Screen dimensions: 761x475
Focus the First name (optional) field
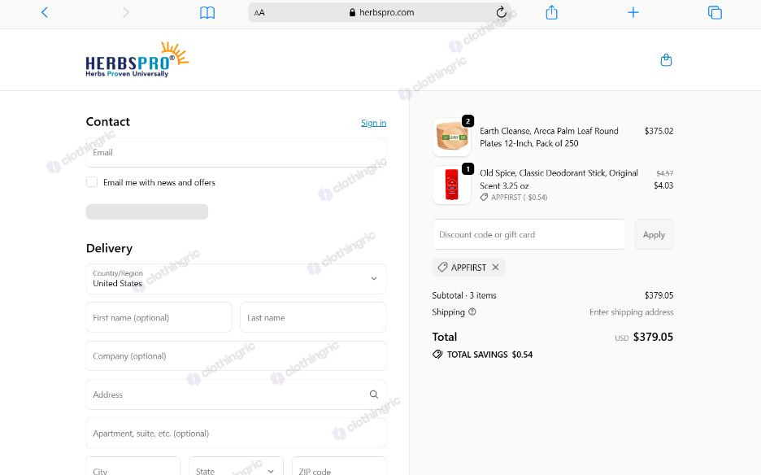pos(159,318)
